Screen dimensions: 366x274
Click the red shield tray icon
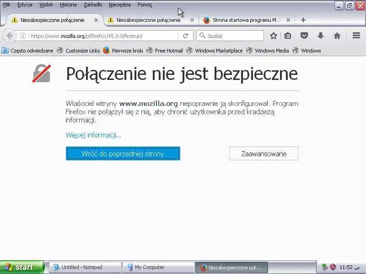[333, 267]
